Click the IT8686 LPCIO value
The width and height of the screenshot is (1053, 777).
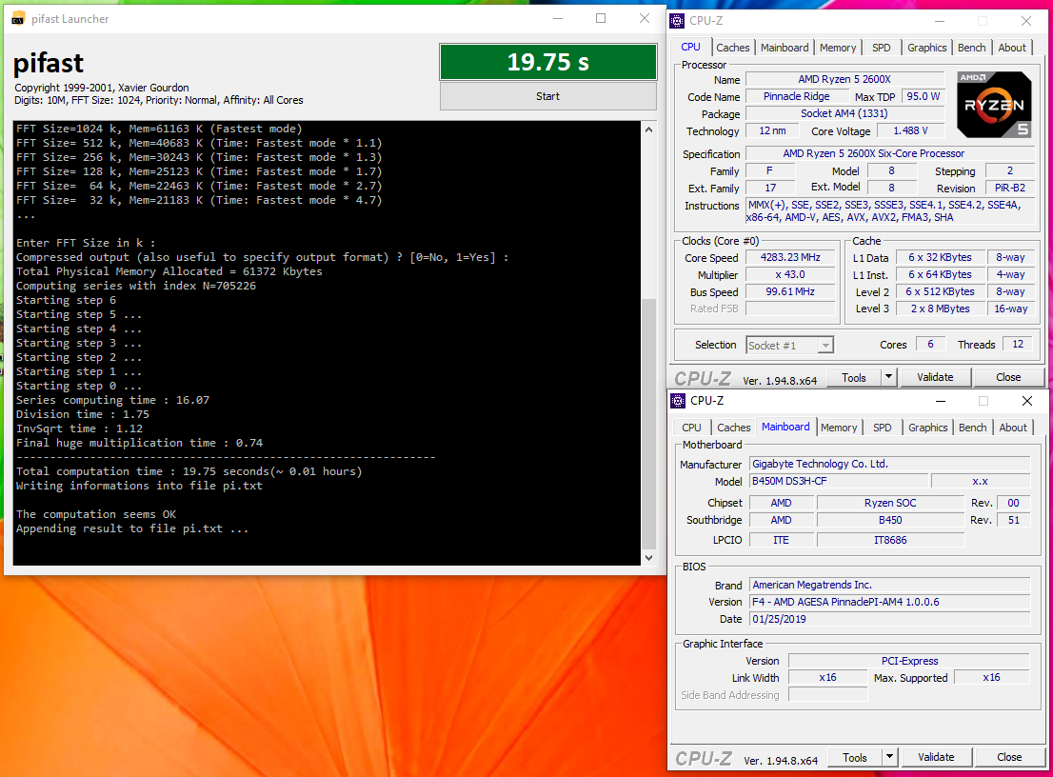coord(890,540)
